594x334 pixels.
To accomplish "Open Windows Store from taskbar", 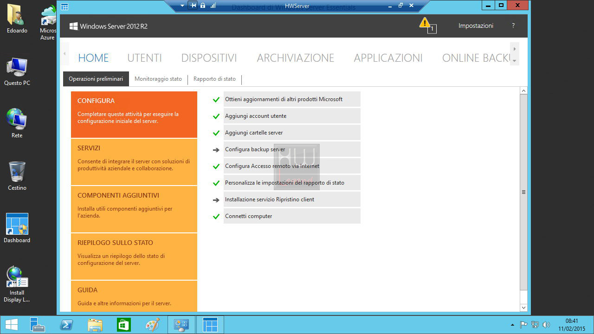I will click(x=123, y=325).
